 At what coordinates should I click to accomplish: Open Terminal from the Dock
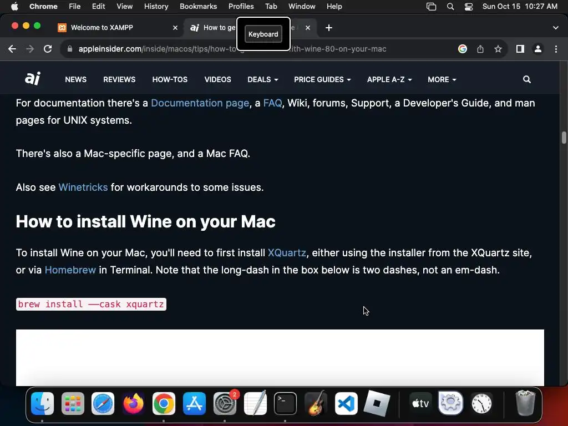pos(286,404)
